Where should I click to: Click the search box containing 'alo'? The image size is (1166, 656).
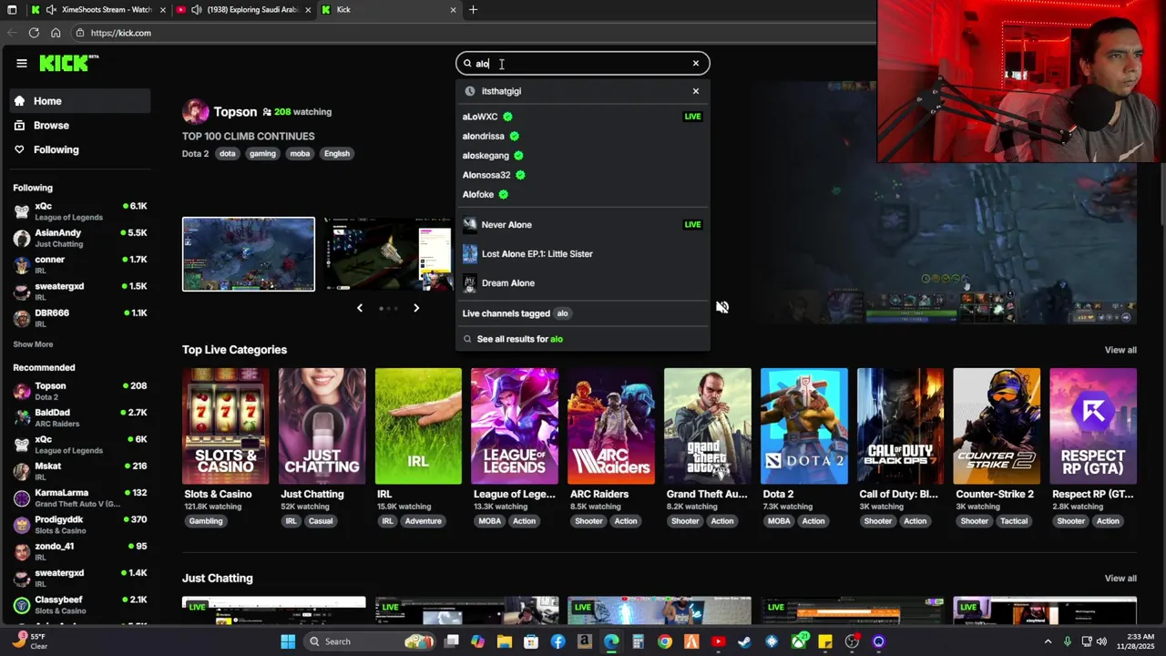pos(582,63)
